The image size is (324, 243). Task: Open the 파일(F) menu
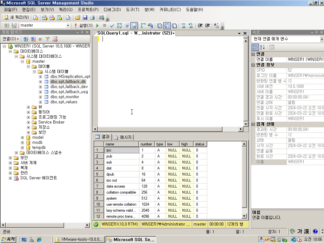pyautogui.click(x=10, y=10)
